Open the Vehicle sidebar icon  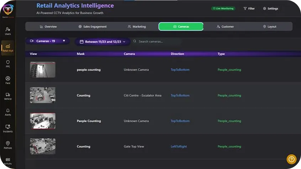pos(8,95)
